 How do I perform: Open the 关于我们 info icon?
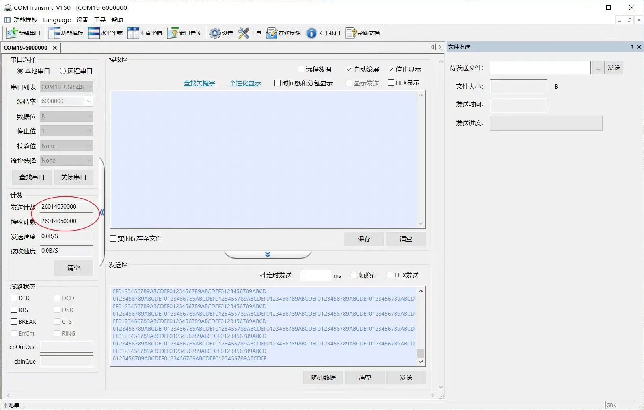[x=311, y=33]
